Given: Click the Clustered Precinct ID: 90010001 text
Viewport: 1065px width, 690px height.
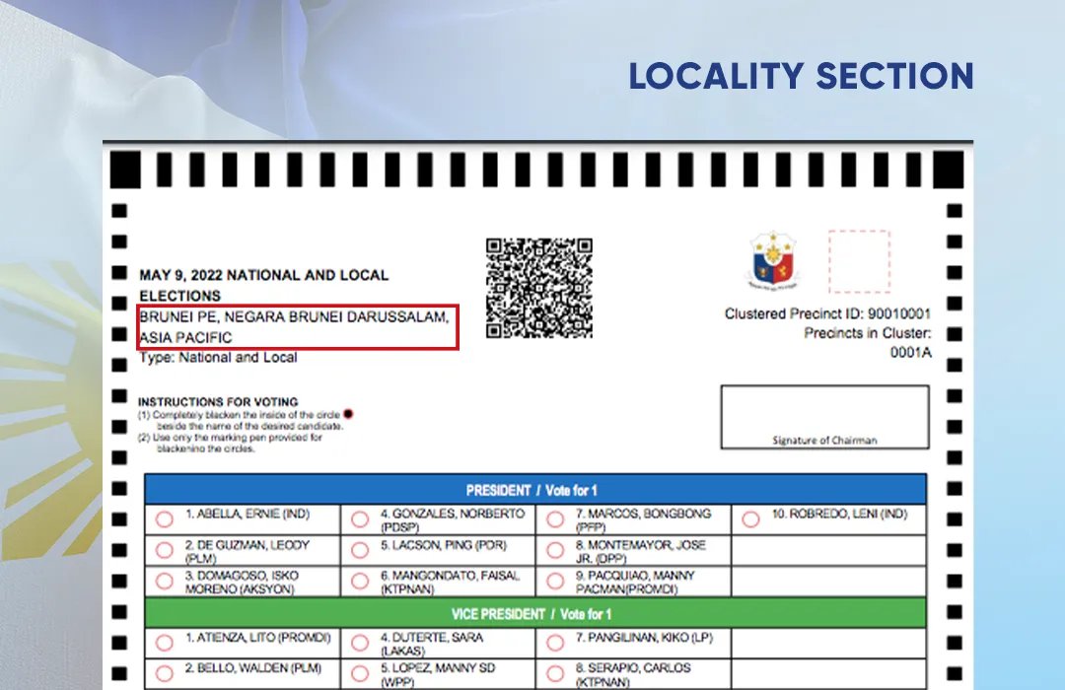Looking at the screenshot, I should [x=827, y=313].
